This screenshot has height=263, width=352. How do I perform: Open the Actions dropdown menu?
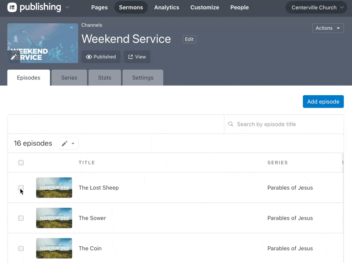click(328, 28)
